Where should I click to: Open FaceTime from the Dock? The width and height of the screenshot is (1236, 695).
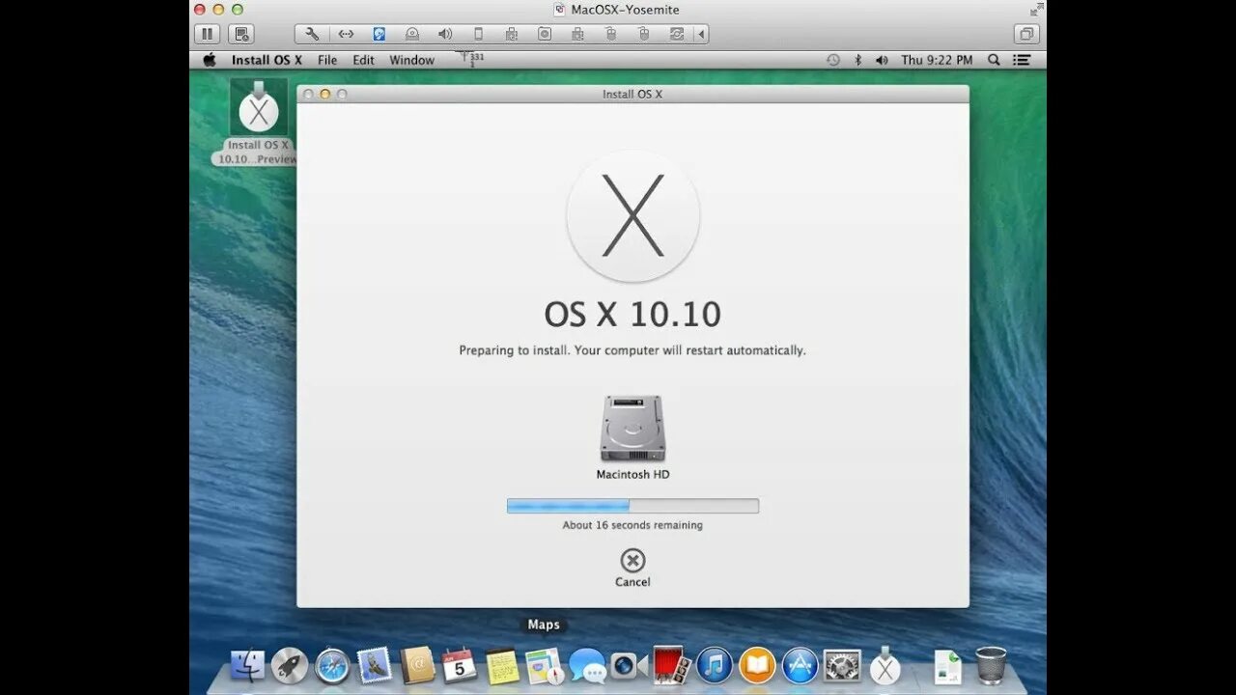click(629, 665)
